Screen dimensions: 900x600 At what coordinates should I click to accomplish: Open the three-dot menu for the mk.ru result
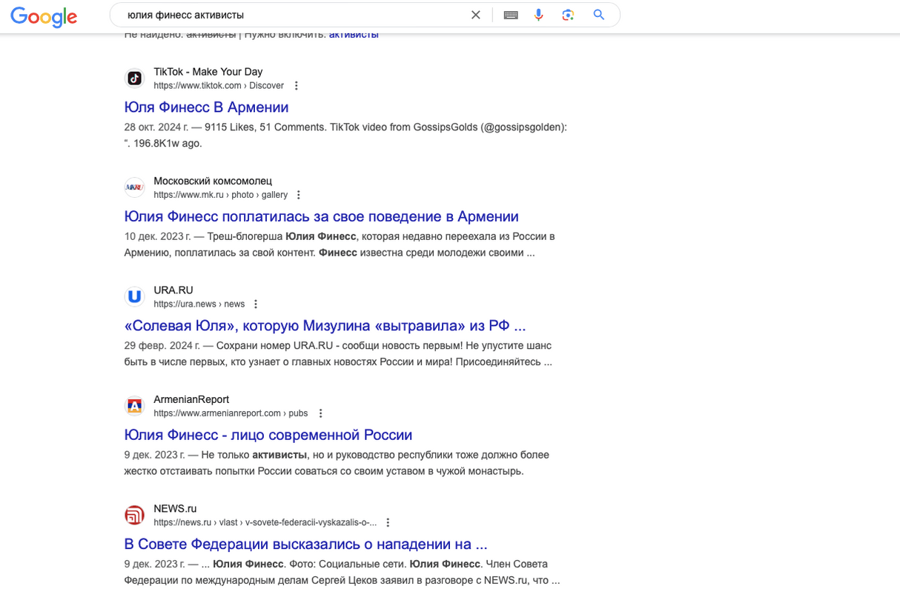[299, 195]
